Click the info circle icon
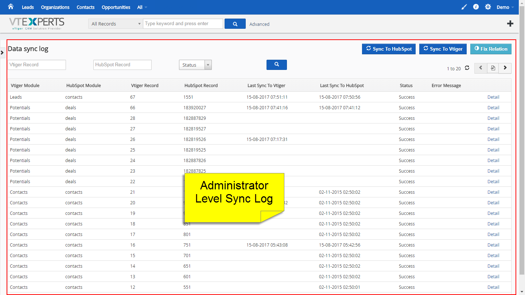 click(x=476, y=7)
